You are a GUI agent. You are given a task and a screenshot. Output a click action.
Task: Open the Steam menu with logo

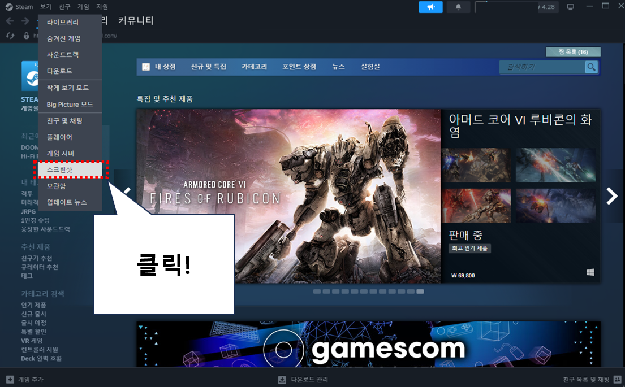click(19, 7)
